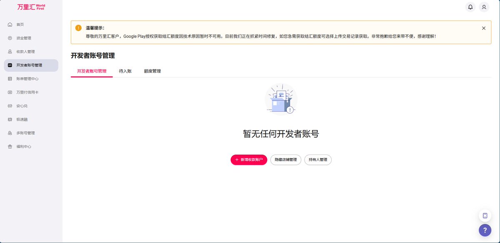Click the 收款人管理 sidebar icon

click(10, 52)
